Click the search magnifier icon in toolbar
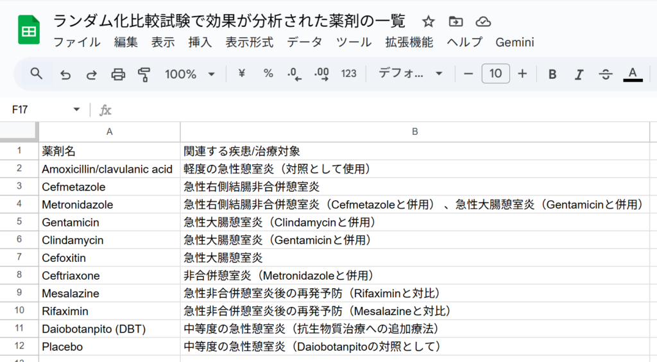The height and width of the screenshot is (362, 657). point(37,74)
